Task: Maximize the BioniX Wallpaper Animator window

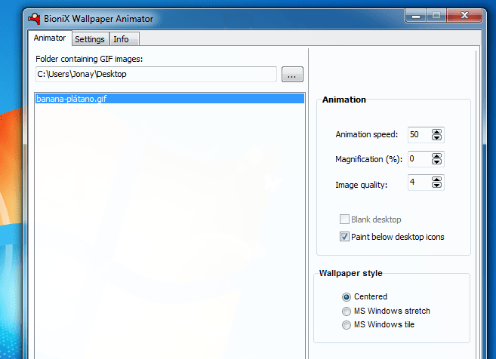Action: coord(436,15)
